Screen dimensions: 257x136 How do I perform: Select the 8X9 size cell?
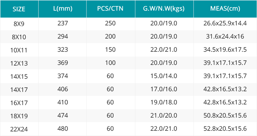point(19,24)
